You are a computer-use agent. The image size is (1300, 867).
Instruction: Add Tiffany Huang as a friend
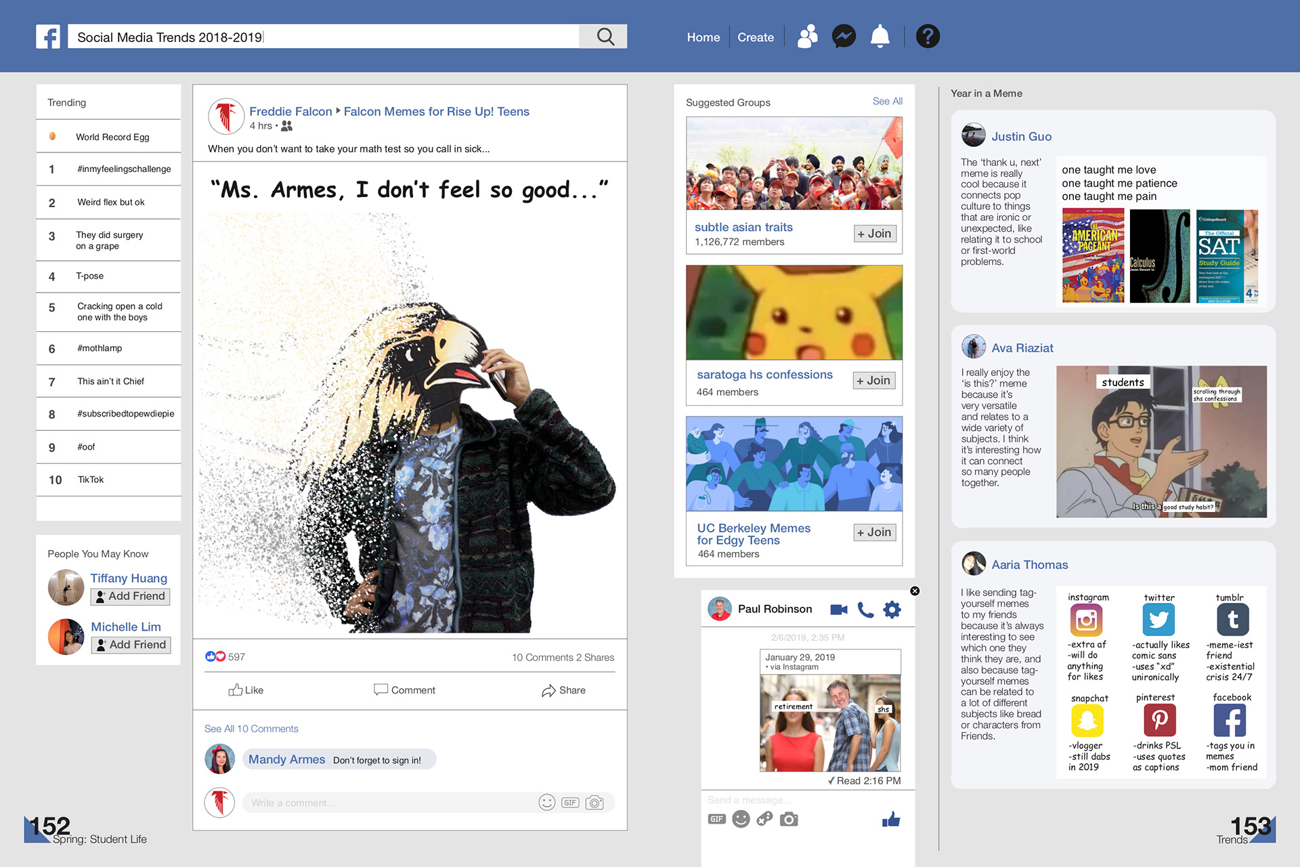[x=130, y=596]
